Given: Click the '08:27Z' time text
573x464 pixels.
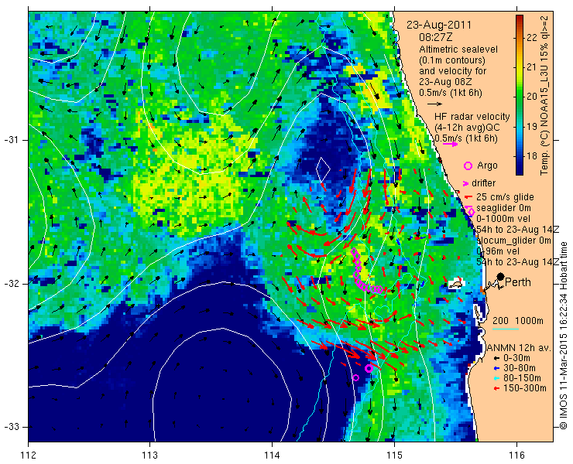Looking at the screenshot, I should pyautogui.click(x=436, y=37).
